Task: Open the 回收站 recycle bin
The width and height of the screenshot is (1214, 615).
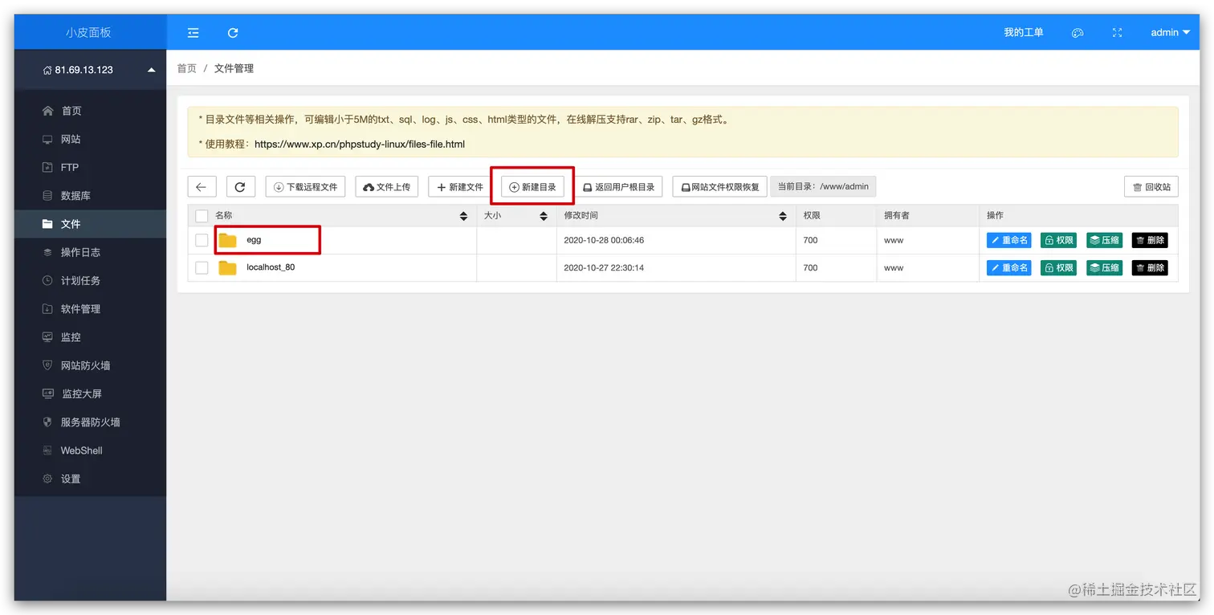Action: point(1151,187)
